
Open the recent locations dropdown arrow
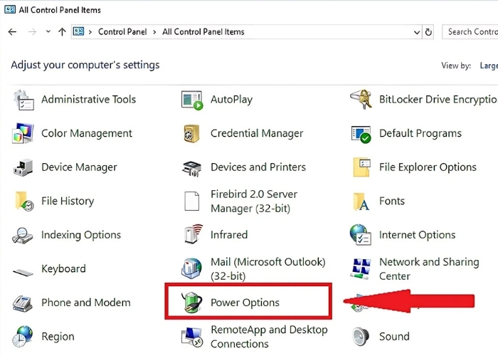pos(48,32)
